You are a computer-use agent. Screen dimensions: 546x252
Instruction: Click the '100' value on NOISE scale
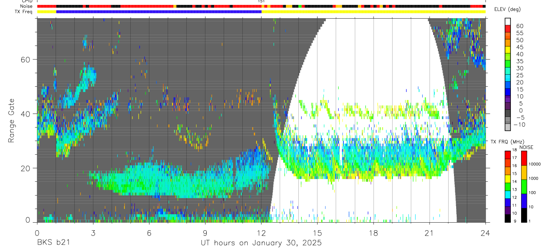coord(532,192)
